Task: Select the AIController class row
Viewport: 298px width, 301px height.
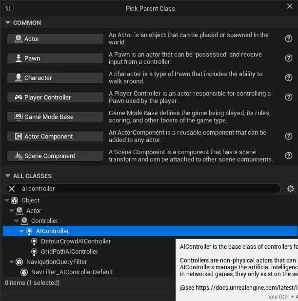Action: pyautogui.click(x=150, y=231)
